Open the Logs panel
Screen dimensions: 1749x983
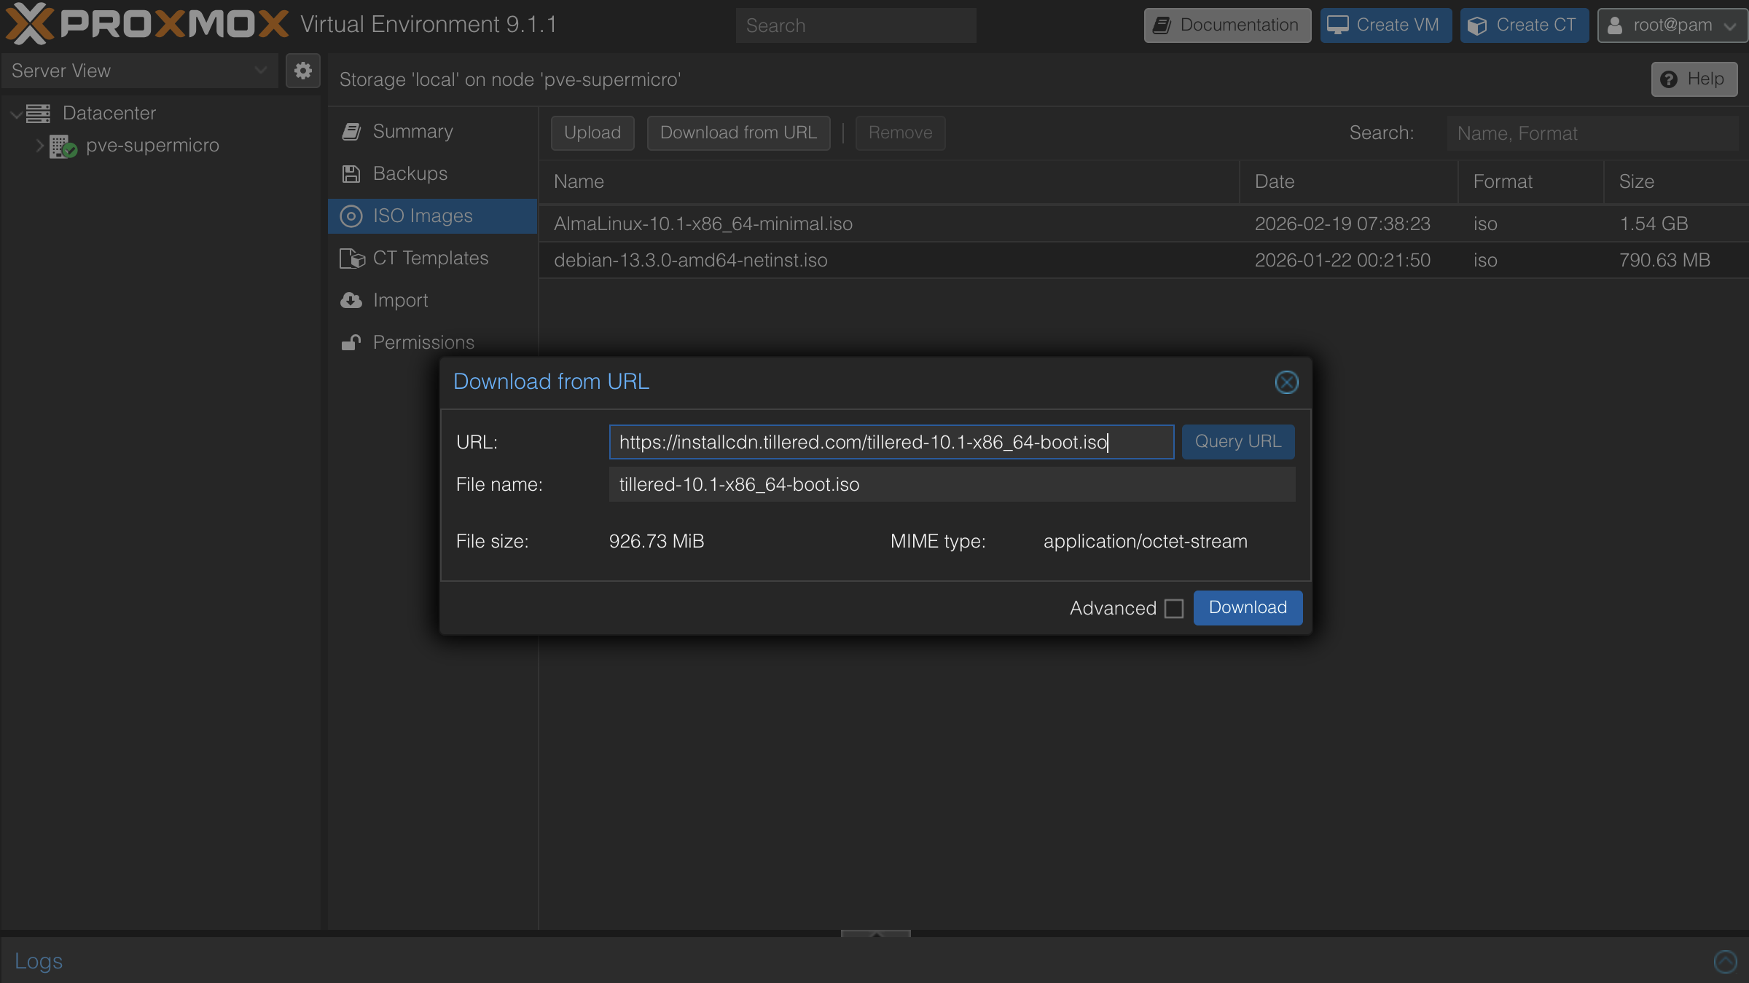39,960
